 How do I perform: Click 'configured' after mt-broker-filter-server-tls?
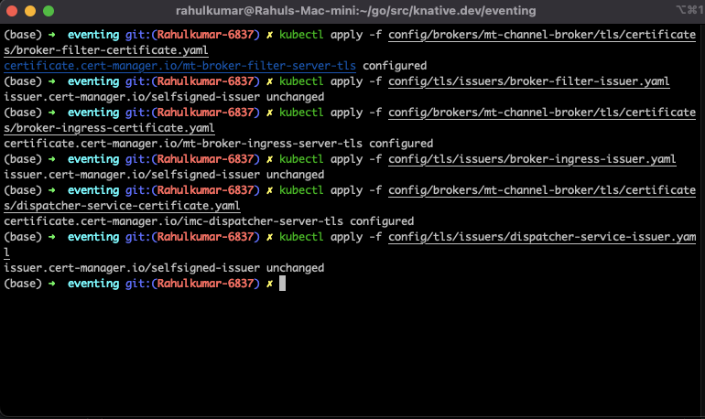395,66
